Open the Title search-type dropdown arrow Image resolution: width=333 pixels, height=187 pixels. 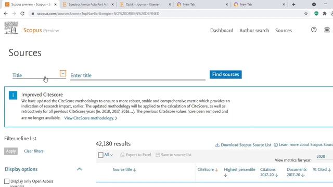[63, 73]
